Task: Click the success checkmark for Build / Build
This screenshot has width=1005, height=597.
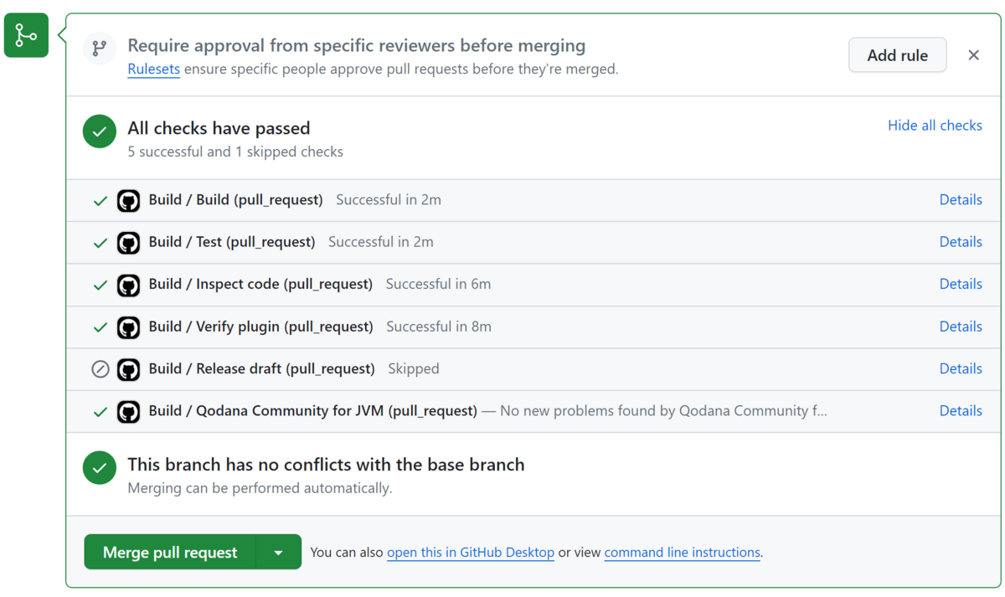Action: tap(100, 201)
